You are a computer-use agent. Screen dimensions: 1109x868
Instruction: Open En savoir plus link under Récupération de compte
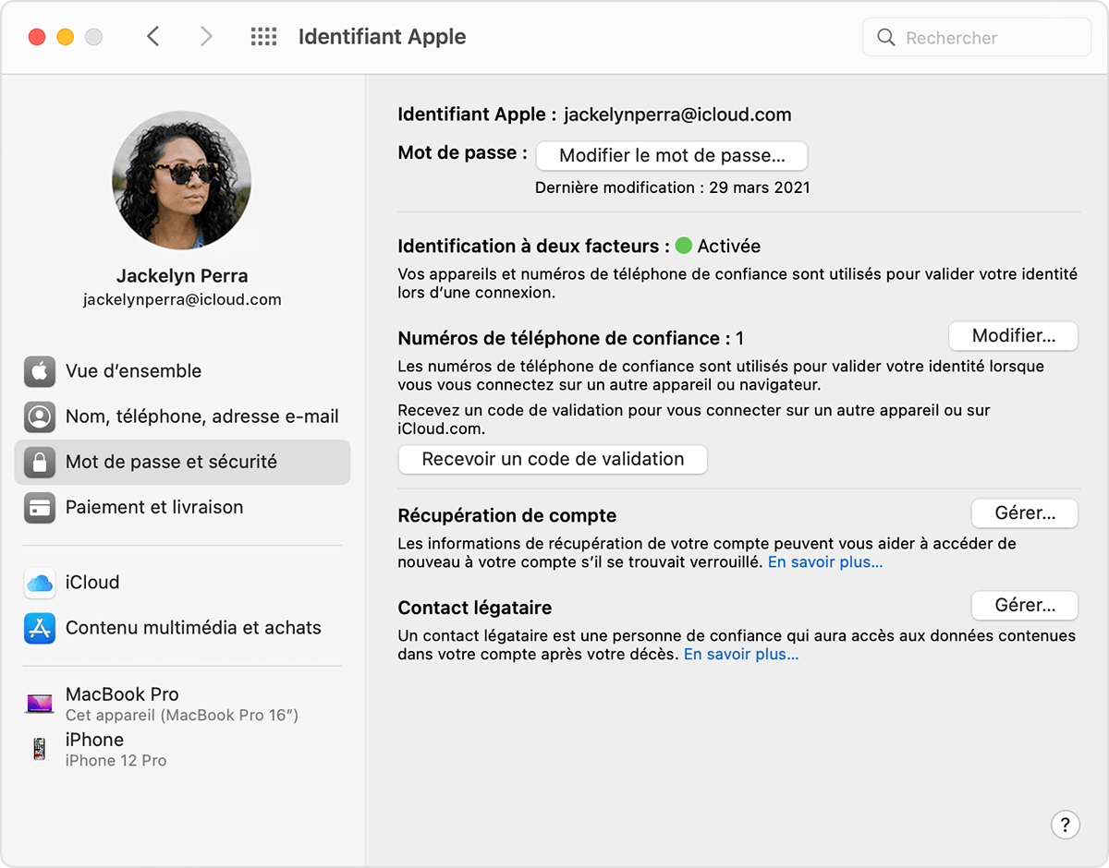[824, 561]
